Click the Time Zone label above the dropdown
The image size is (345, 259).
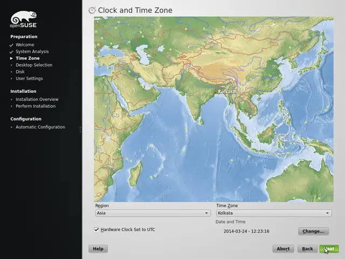click(x=227, y=206)
